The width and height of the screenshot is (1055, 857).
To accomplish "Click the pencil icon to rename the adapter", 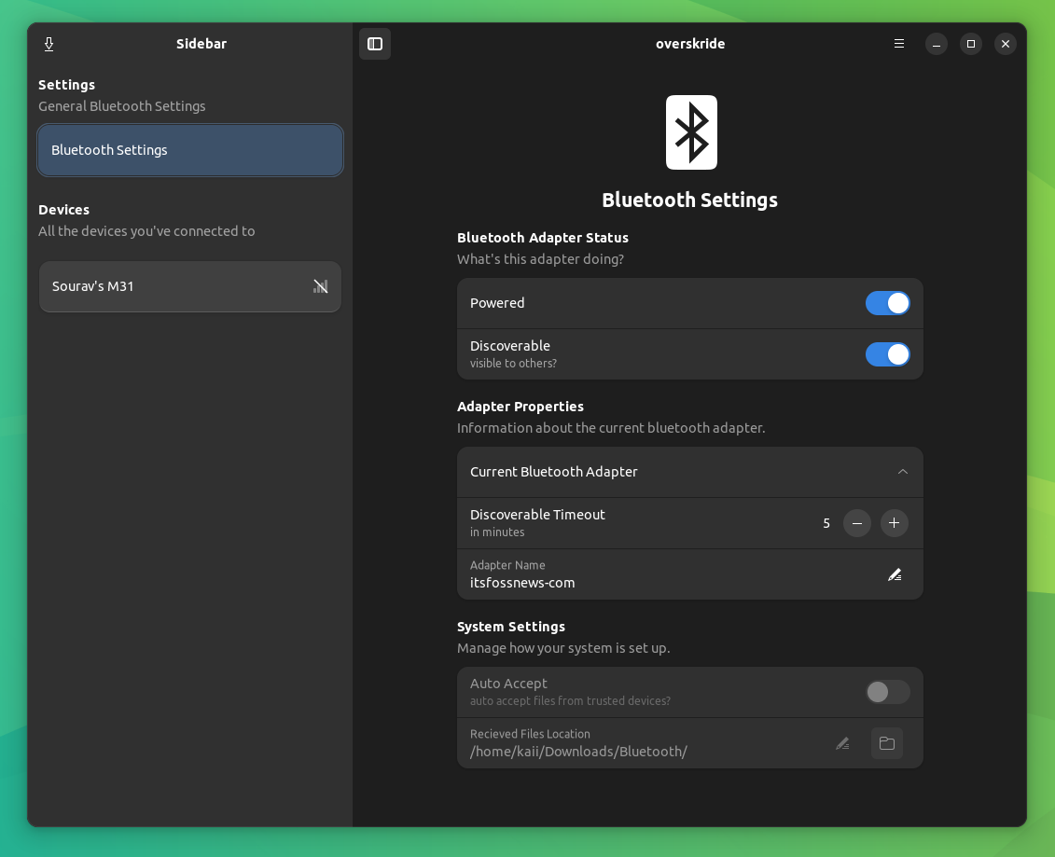I will 895,574.
